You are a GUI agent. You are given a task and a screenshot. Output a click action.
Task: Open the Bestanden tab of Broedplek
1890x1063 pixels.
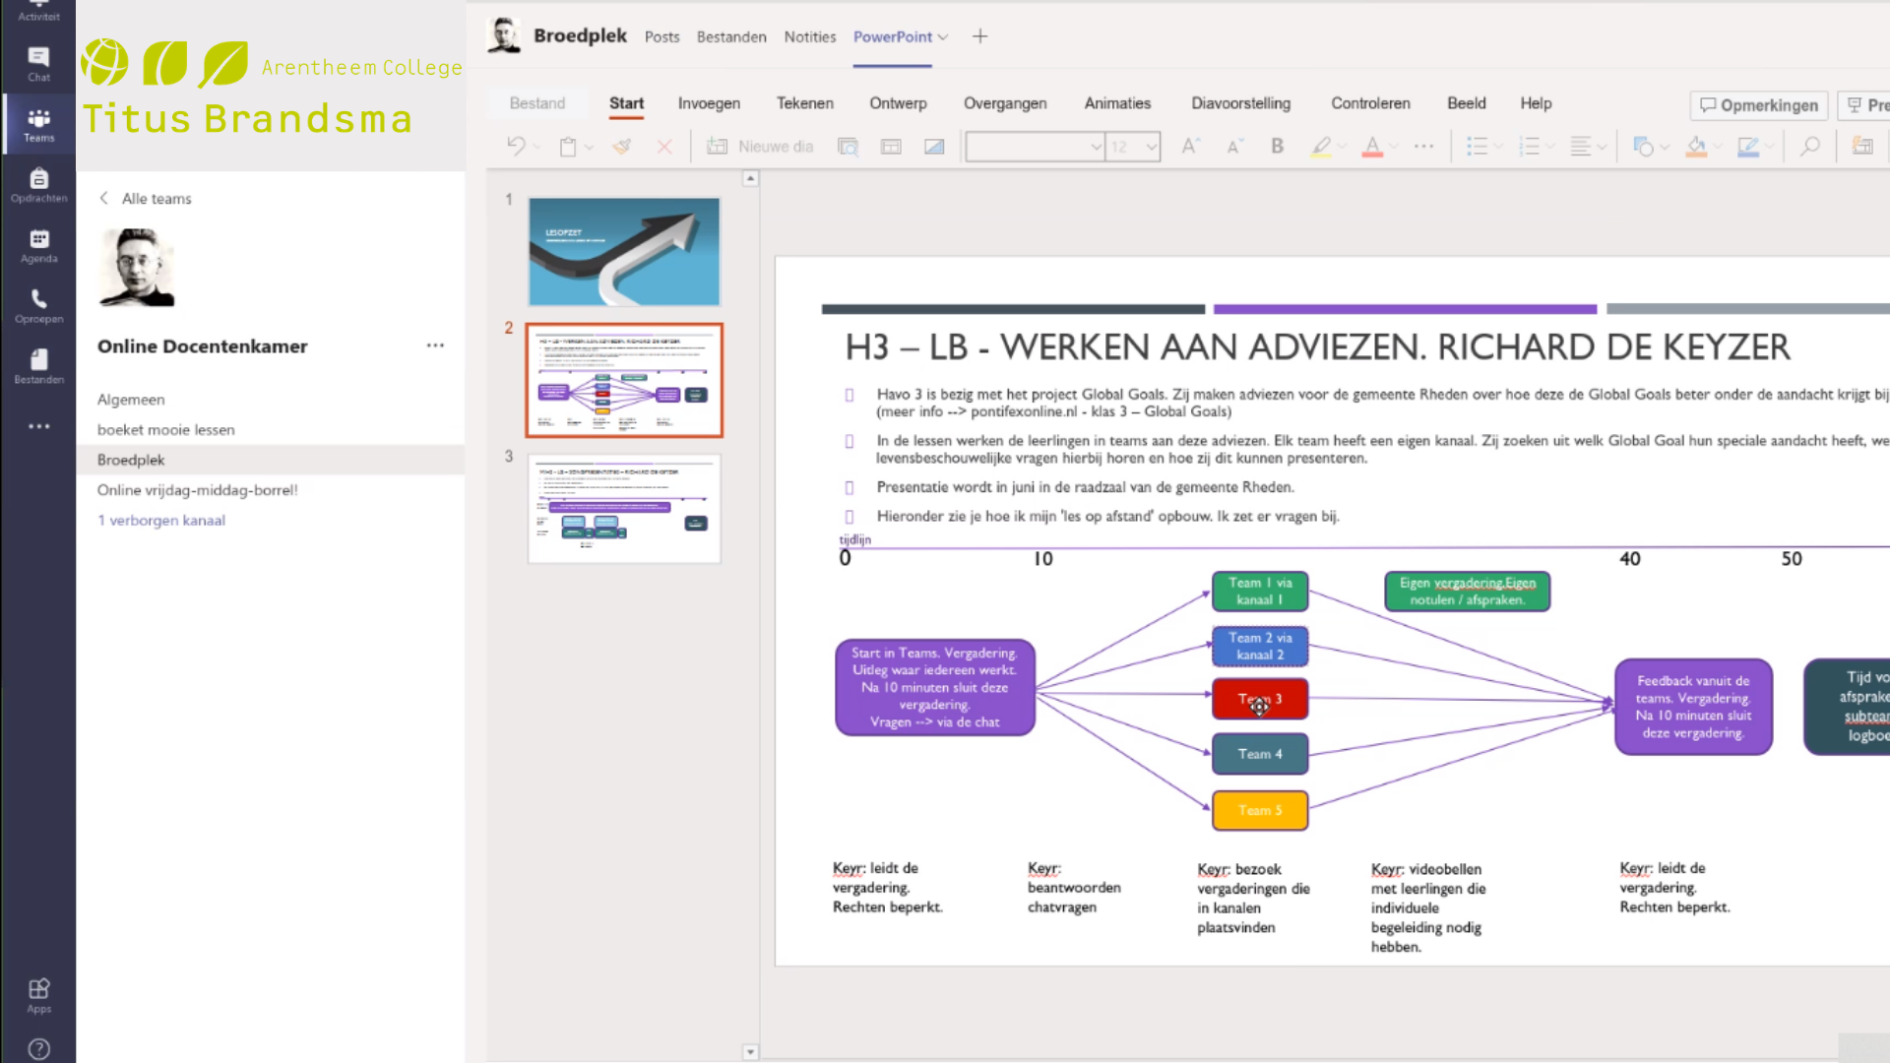730,37
